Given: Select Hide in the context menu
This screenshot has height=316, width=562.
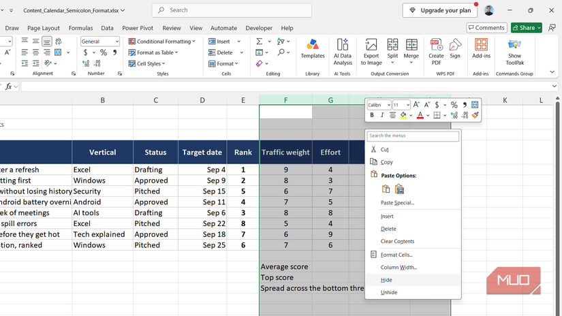Looking at the screenshot, I should [x=413, y=280].
